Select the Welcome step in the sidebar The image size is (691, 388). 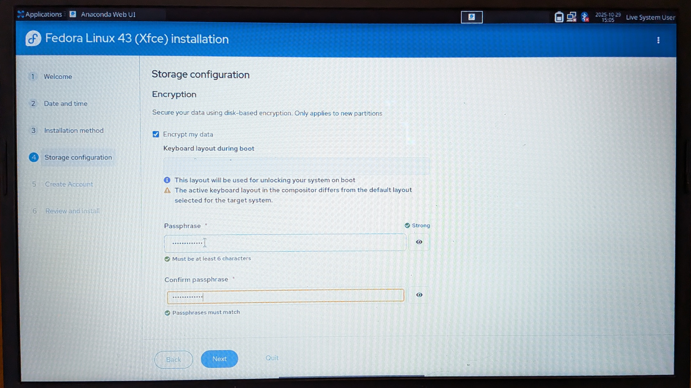pos(58,76)
